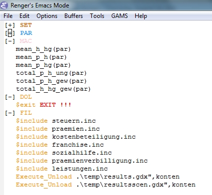
Task: Select the SET heading
Action: click(26, 25)
